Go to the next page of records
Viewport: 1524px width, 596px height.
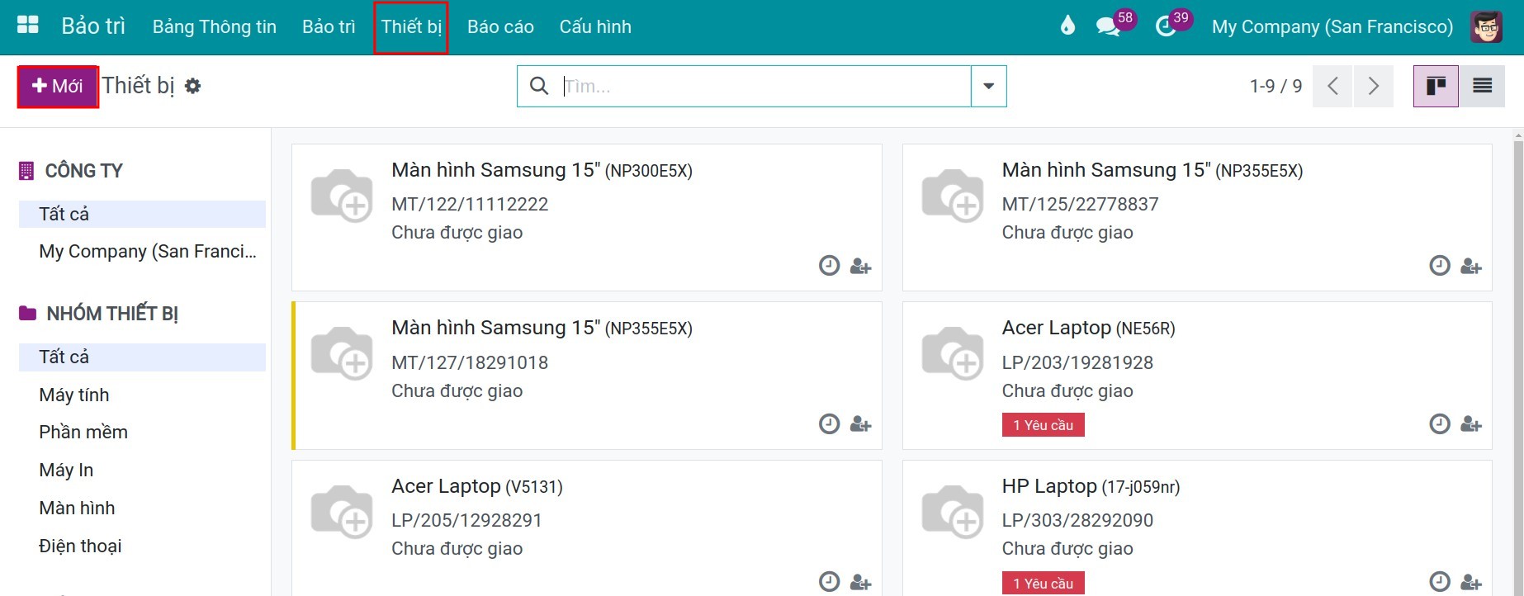pos(1373,86)
